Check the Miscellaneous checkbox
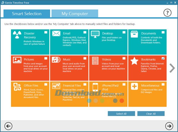 point(163,85)
